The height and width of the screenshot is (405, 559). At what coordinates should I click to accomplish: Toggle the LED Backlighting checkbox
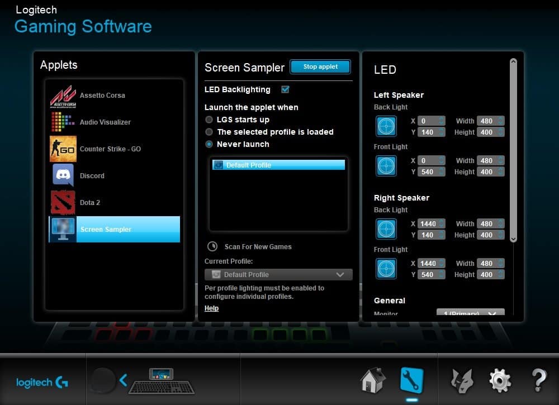[285, 89]
